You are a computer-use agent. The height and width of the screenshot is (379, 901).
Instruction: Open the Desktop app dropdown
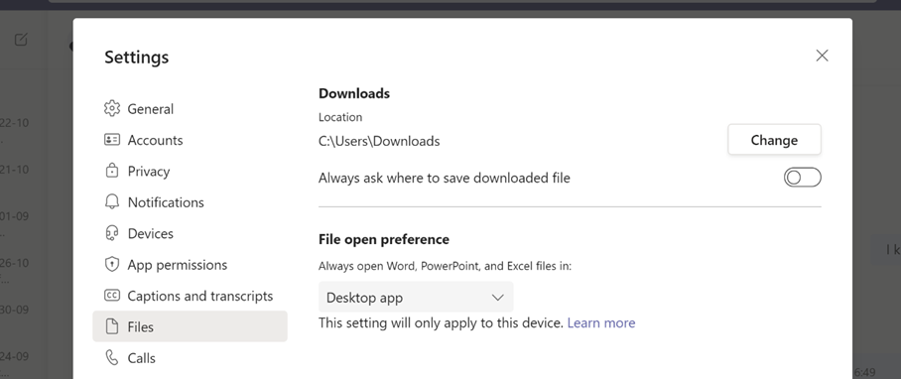pyautogui.click(x=416, y=298)
